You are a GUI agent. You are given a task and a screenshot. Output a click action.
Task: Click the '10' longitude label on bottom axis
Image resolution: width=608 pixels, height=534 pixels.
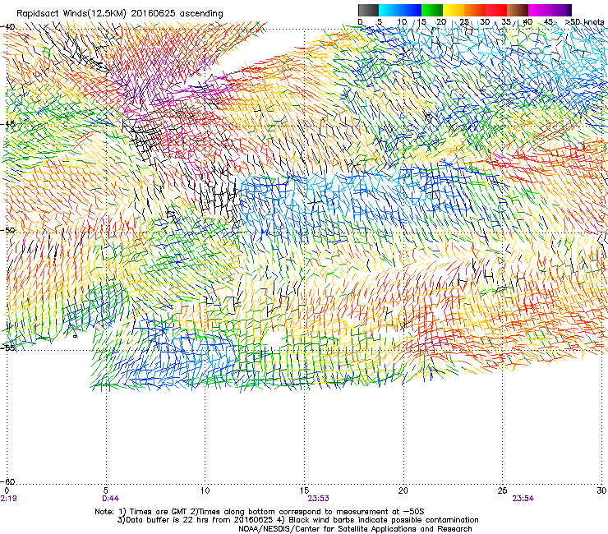pos(205,490)
